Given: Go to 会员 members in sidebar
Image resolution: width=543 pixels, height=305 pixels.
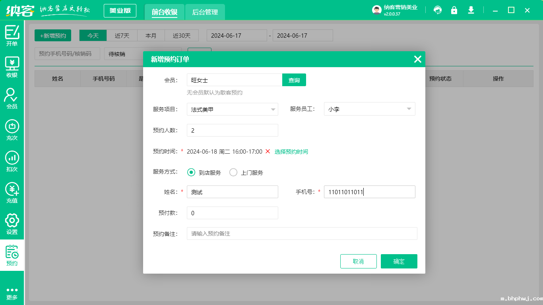Looking at the screenshot, I should [x=12, y=98].
